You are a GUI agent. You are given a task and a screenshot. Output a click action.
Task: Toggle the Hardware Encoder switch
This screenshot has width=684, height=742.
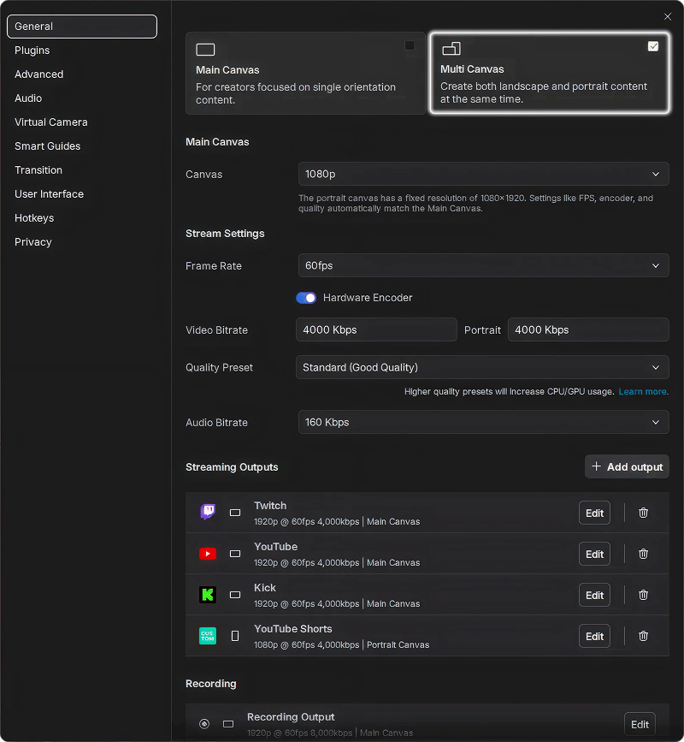coord(306,298)
